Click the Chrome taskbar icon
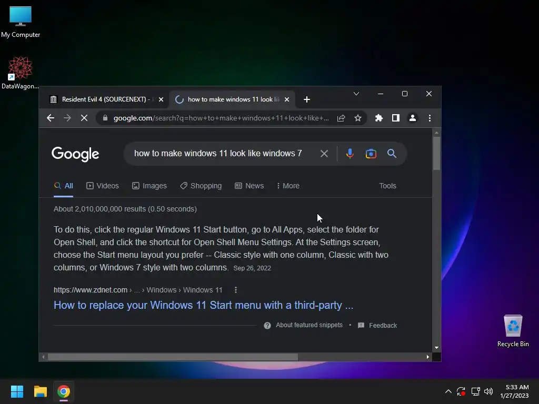 [x=64, y=391]
